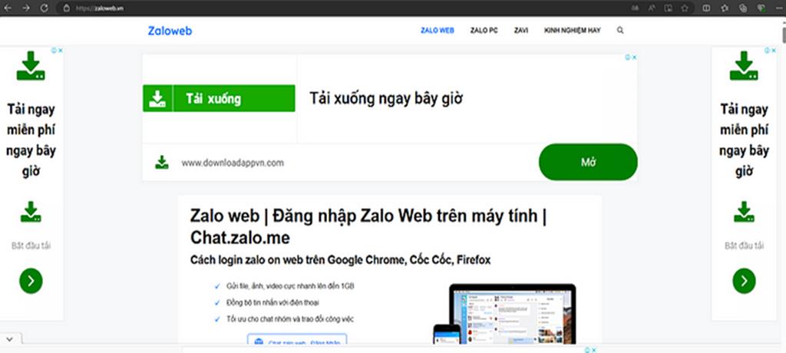Open the split screen icon
Viewport: 786px width, 353px height.
tap(706, 8)
